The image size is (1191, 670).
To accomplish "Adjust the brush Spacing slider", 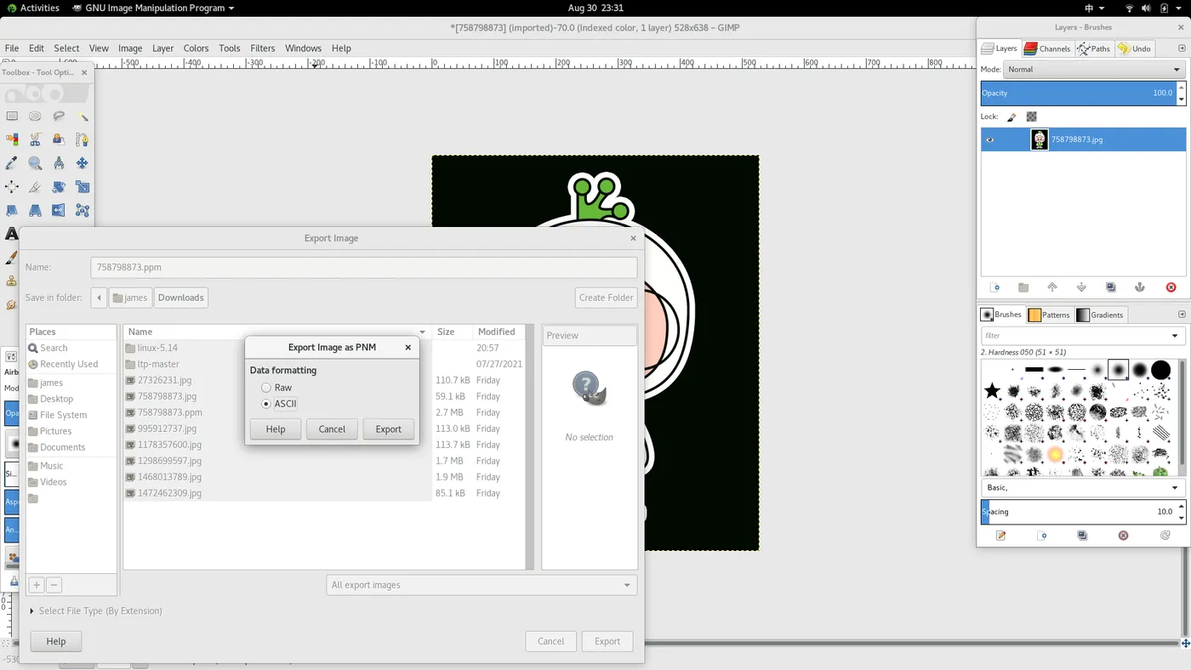I will tap(1078, 512).
